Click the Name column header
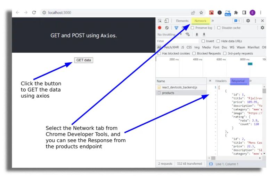Viewport: 278px width, 178px height. [181, 81]
